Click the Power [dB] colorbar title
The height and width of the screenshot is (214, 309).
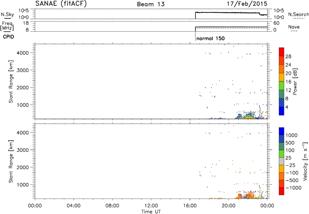pyautogui.click(x=295, y=82)
